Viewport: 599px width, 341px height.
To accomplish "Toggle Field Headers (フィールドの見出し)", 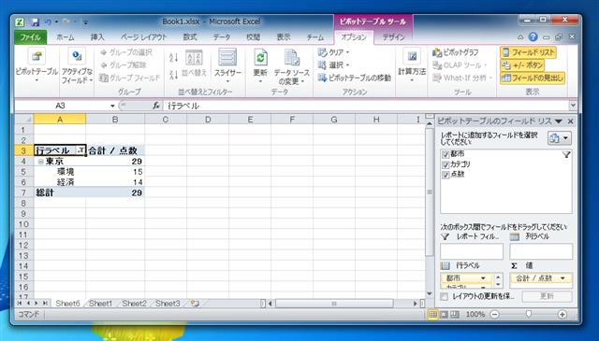I will (533, 78).
